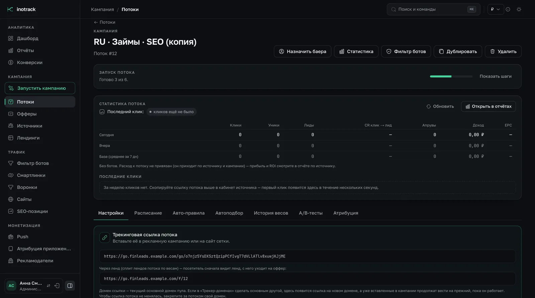Switch to the Авто-правила tab
535x298 pixels.
tap(189, 213)
